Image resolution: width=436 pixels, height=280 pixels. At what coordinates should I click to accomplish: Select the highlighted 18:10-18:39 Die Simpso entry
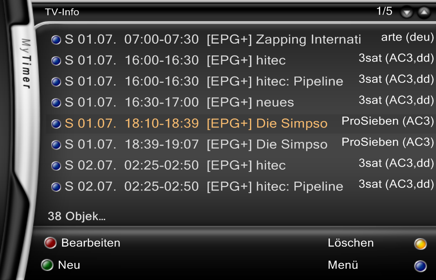(x=241, y=123)
